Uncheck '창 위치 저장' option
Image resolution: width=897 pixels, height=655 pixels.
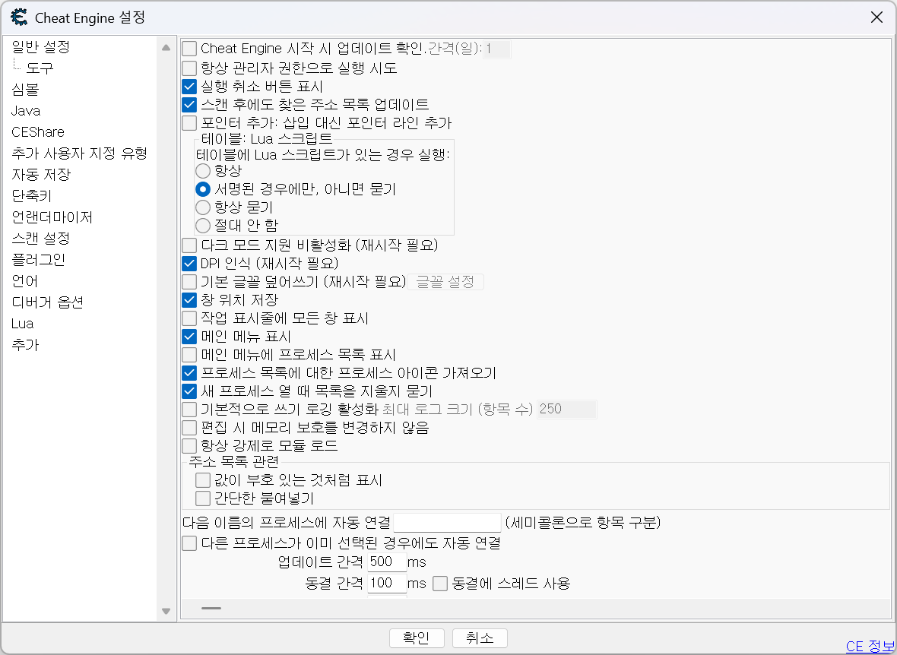(189, 299)
